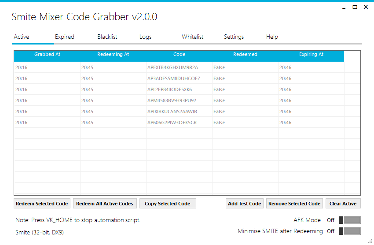Click Redeem All Active Codes button
Image resolution: width=374 pixels, height=245 pixels.
tap(105, 204)
